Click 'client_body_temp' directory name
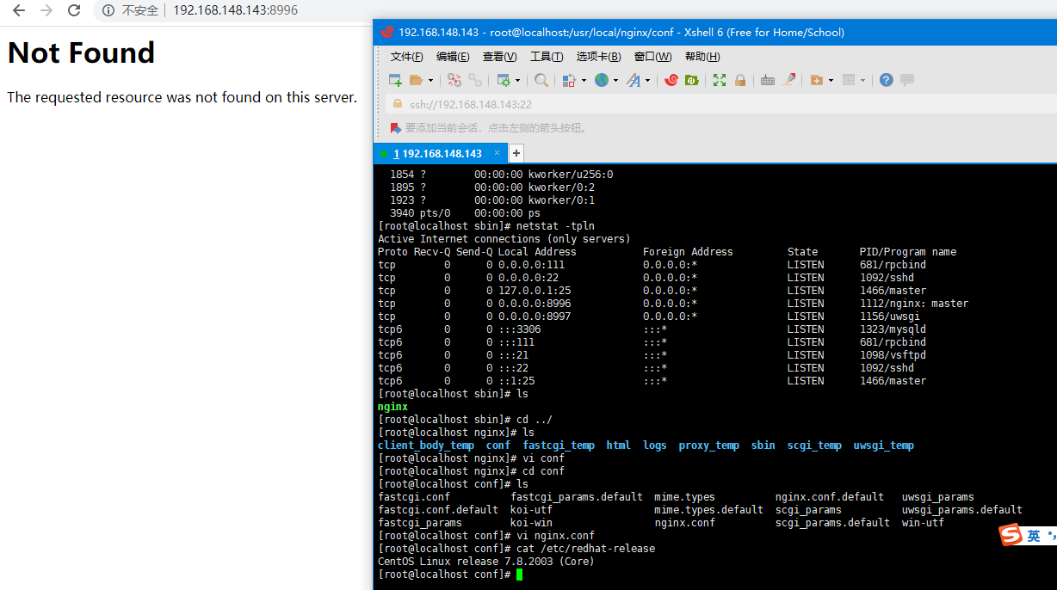The height and width of the screenshot is (590, 1057). click(426, 446)
